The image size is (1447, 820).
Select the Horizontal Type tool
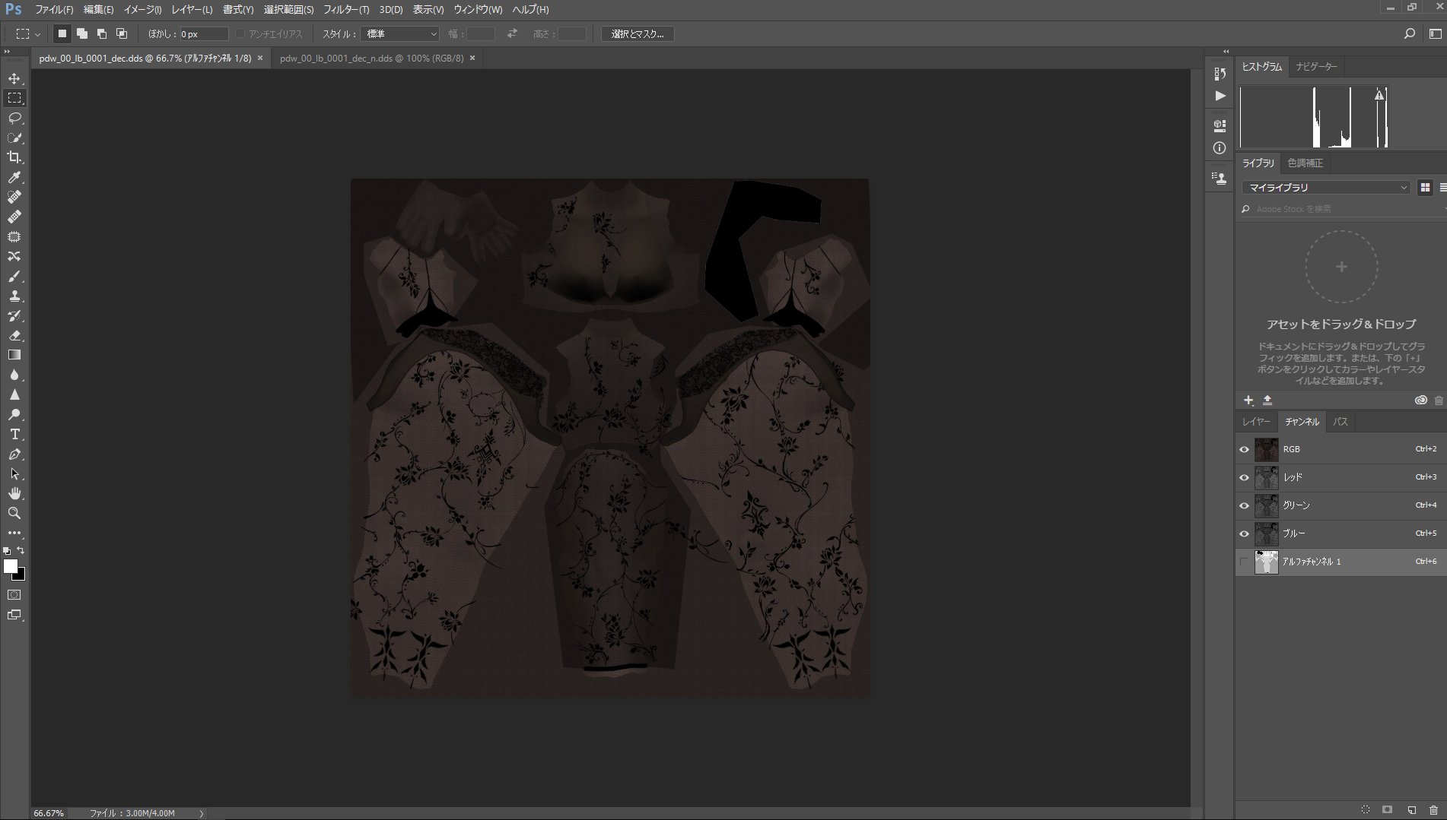pyautogui.click(x=14, y=434)
